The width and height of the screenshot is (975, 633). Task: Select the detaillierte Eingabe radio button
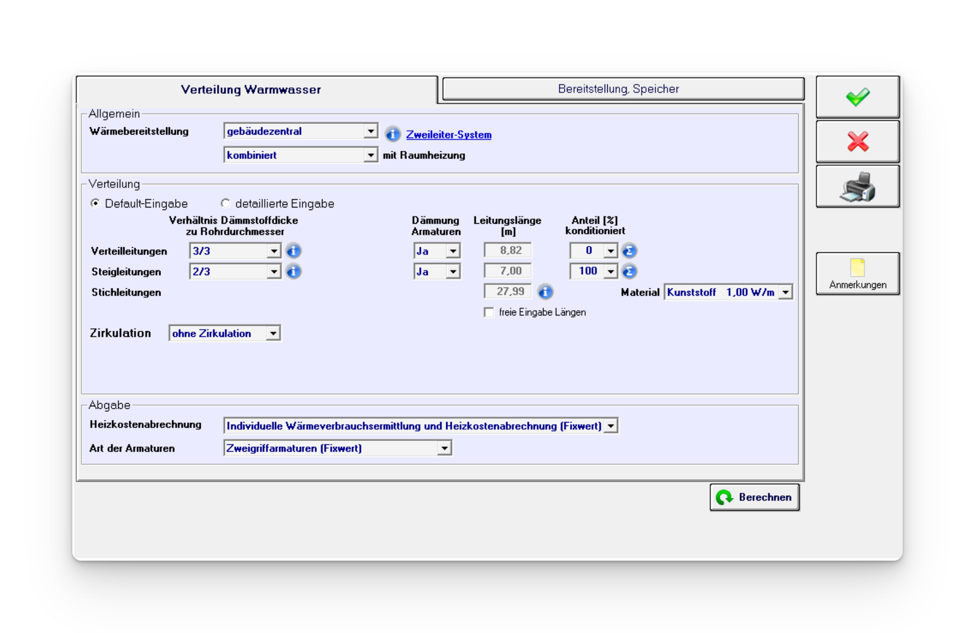pos(225,203)
